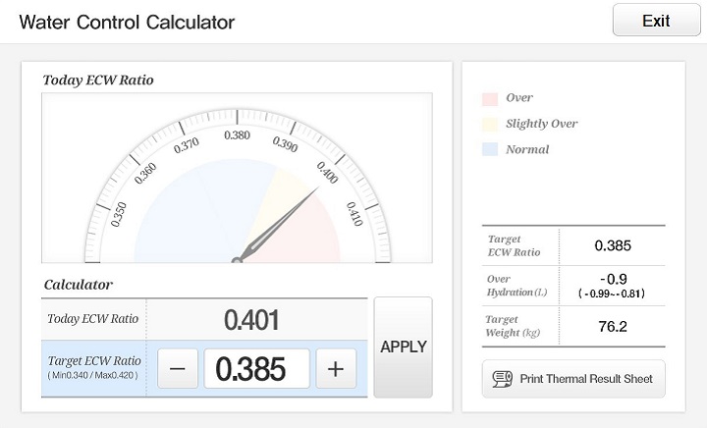Click the Over Hydration value -0.9
The width and height of the screenshot is (707, 428).
(613, 279)
